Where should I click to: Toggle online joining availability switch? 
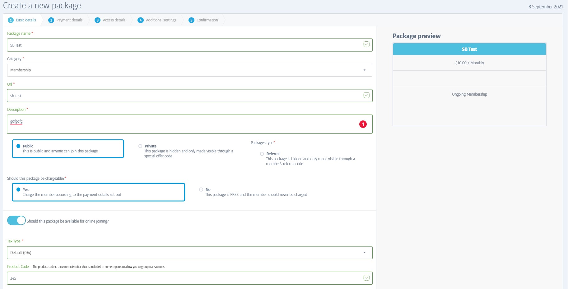[16, 220]
